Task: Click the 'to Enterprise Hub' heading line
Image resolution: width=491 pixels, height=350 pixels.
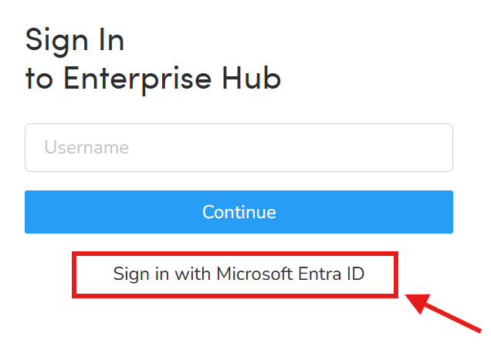Action: (153, 79)
